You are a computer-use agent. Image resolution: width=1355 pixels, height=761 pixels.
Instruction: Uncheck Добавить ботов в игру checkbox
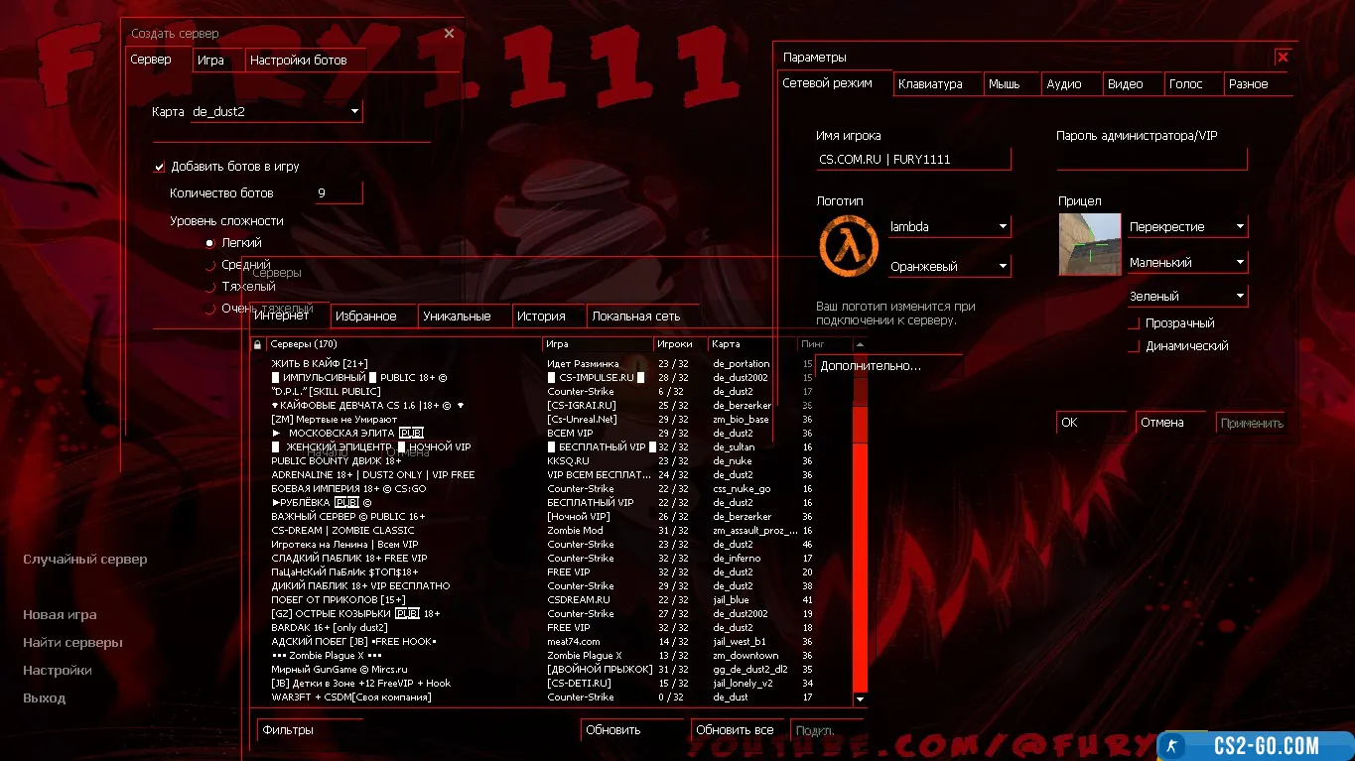point(159,167)
